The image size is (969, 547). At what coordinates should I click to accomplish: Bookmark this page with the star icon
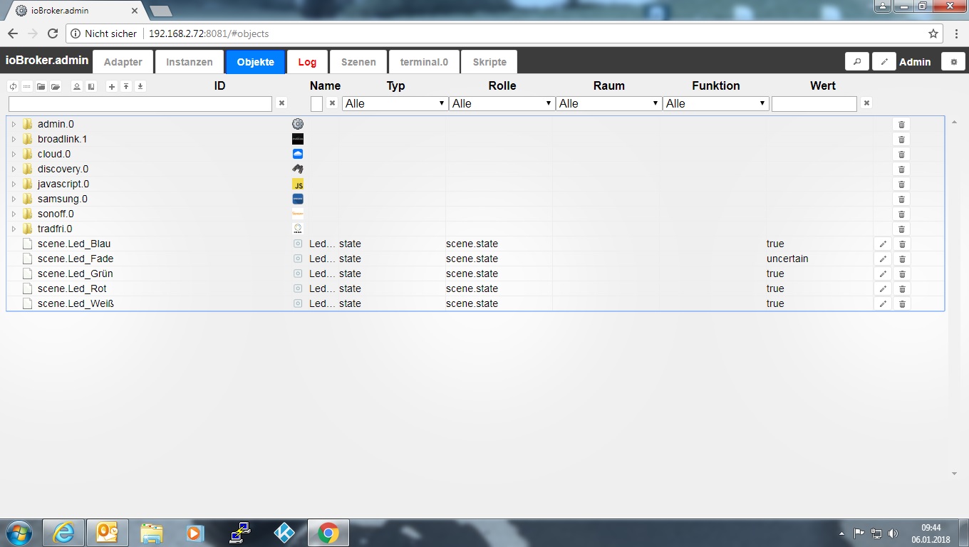(933, 33)
